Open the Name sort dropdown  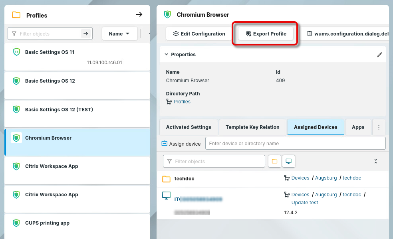[119, 34]
